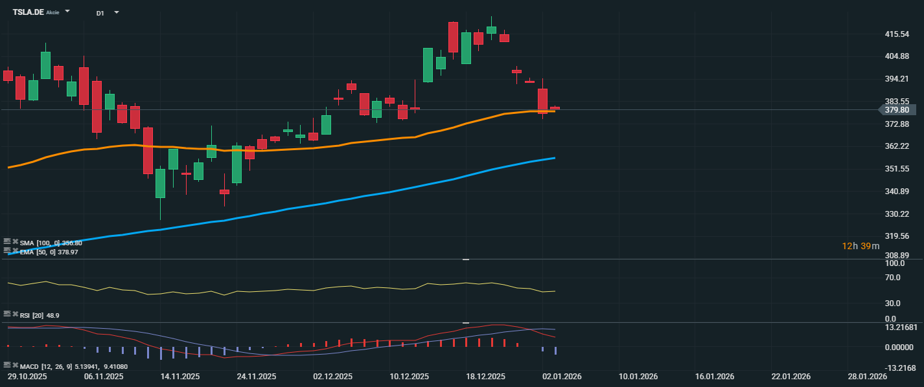
Task: Remove the SMA indicator with X
Action: click(15, 241)
